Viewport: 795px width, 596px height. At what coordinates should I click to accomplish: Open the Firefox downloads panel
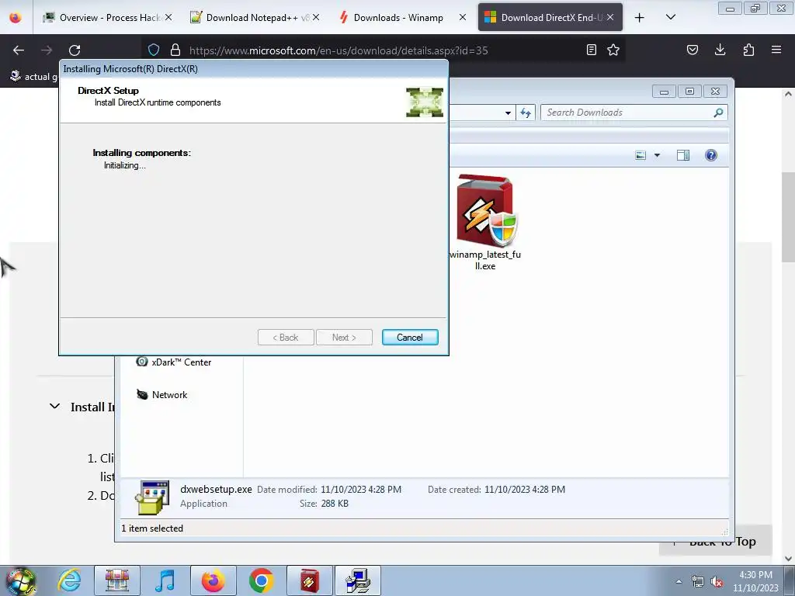pyautogui.click(x=720, y=50)
